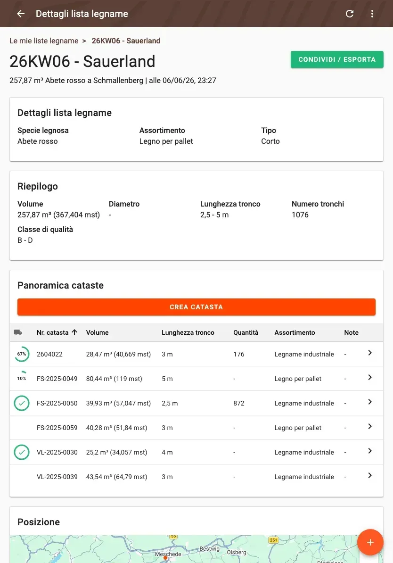
Task: Open VL-2025-0039 row chevron
Action: (x=369, y=475)
